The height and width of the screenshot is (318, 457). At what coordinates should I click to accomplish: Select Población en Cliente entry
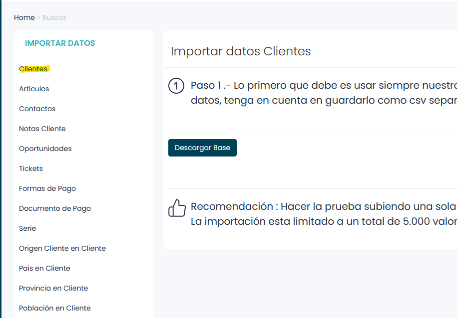tap(55, 308)
